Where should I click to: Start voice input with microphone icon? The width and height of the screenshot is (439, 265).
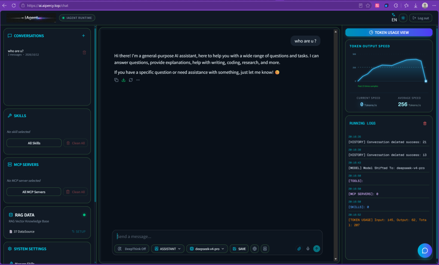308,249
